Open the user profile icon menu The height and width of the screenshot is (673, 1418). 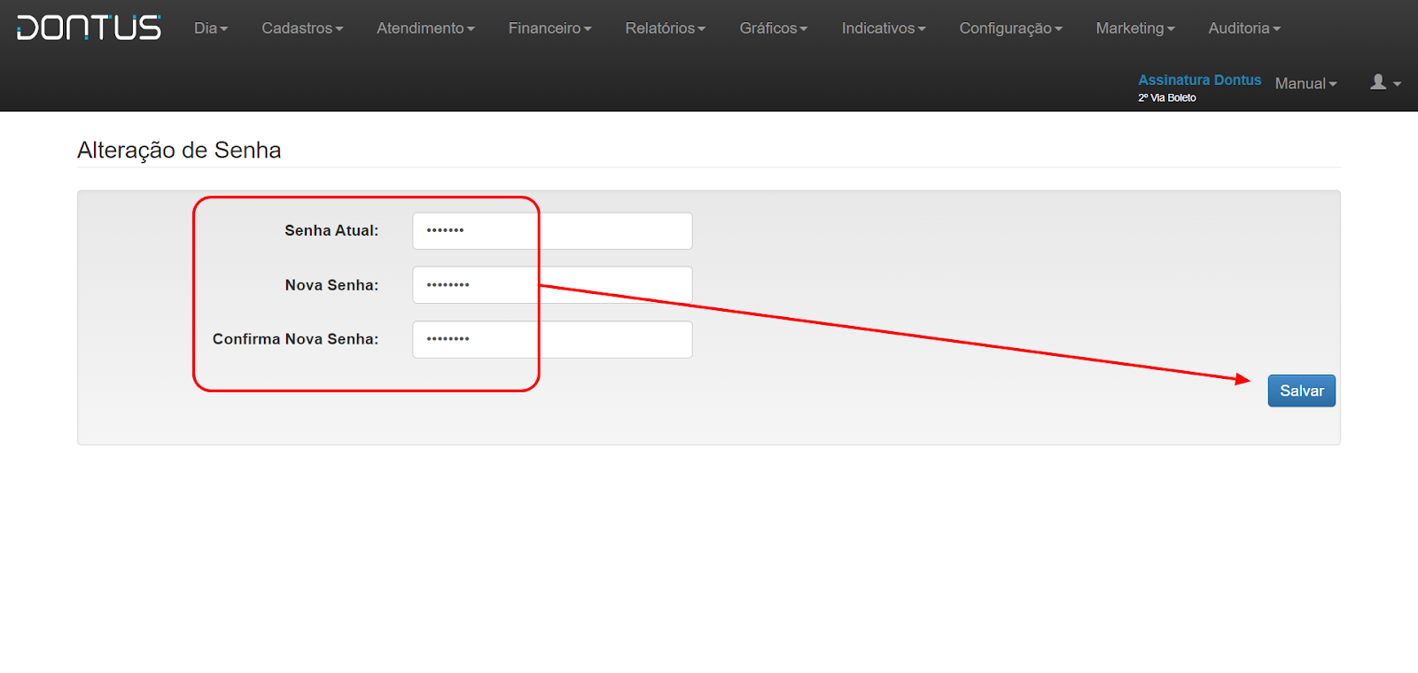1385,82
